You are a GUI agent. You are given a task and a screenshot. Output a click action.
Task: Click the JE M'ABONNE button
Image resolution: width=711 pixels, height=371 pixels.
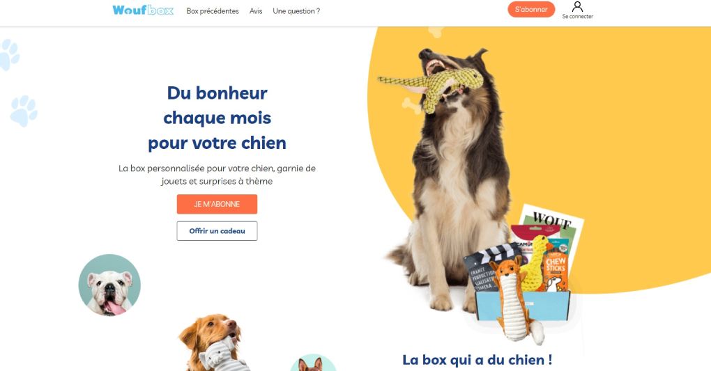click(x=217, y=204)
